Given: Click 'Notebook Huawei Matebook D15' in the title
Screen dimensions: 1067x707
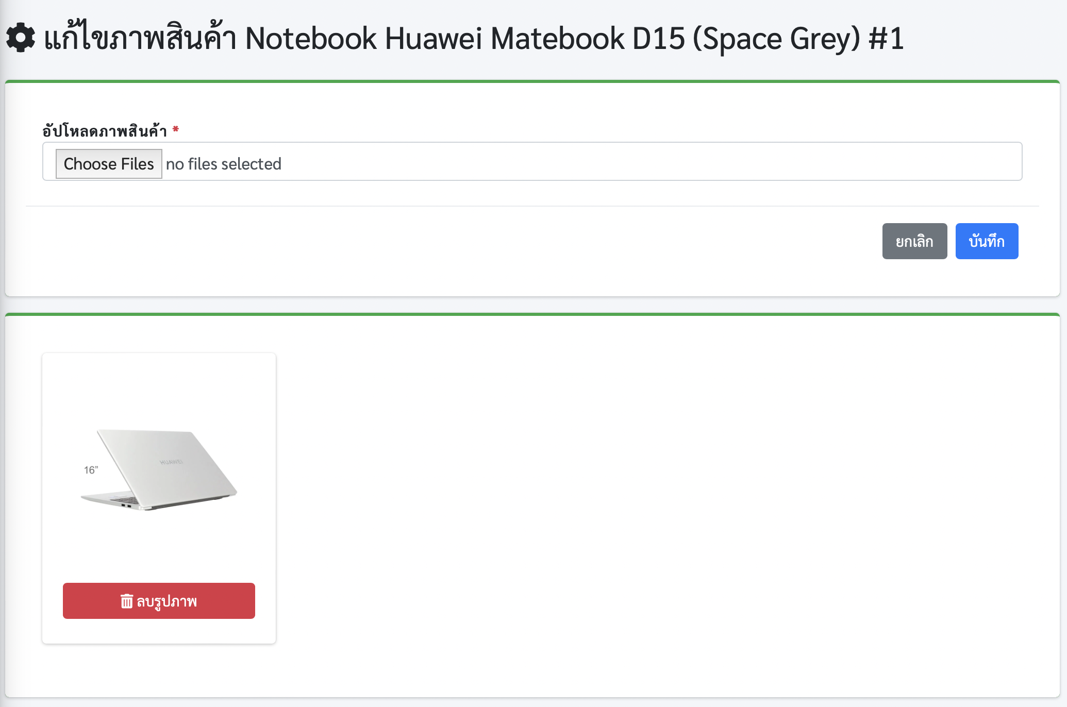Looking at the screenshot, I should click(464, 39).
